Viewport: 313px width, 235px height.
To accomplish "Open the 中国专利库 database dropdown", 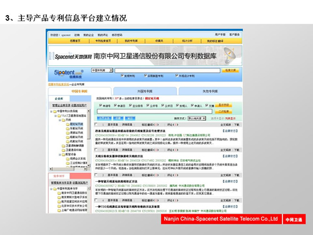I will (x=102, y=70).
